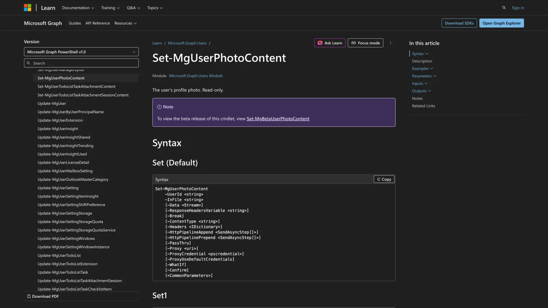This screenshot has width=548, height=308.
Task: Click the Ask Learn button
Action: [330, 43]
